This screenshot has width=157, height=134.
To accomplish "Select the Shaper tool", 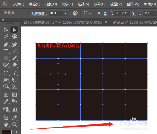I will coord(6,65).
